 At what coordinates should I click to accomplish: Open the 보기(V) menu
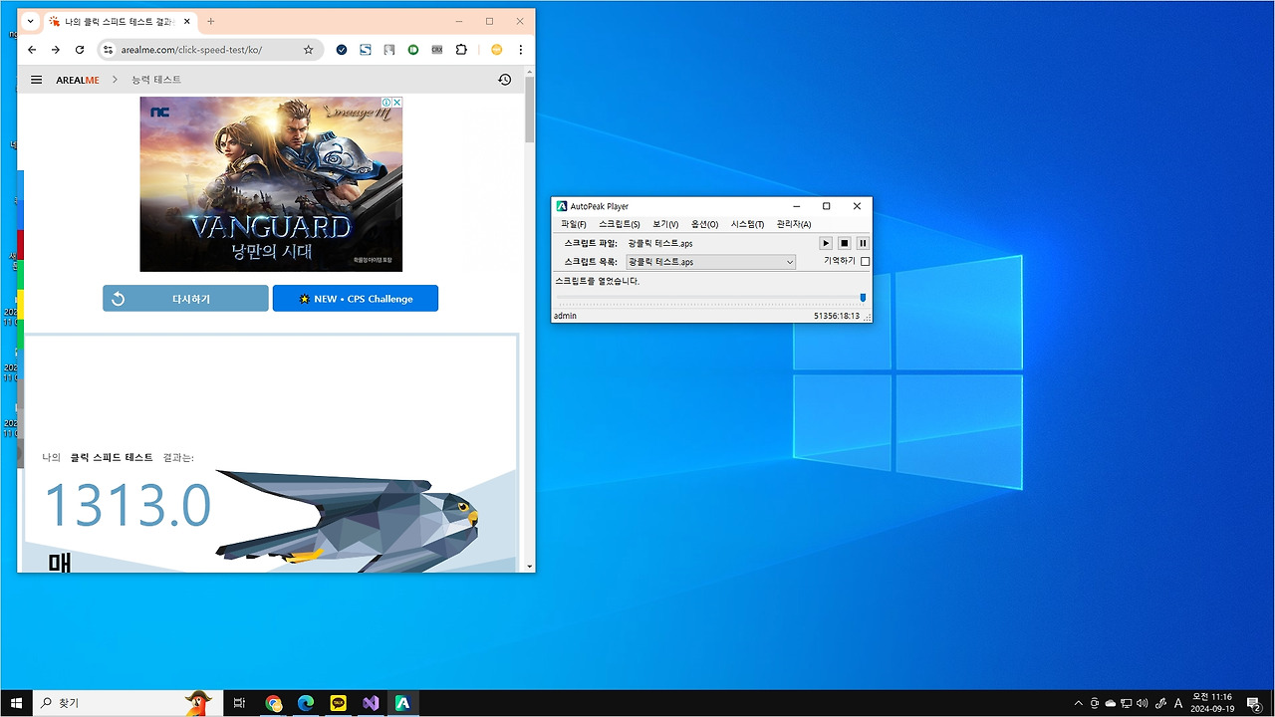(x=665, y=224)
